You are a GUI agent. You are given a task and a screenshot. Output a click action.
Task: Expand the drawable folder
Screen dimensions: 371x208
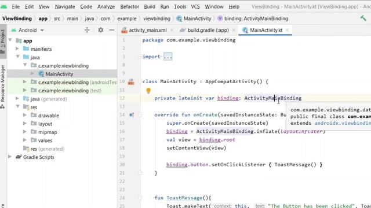click(24, 115)
